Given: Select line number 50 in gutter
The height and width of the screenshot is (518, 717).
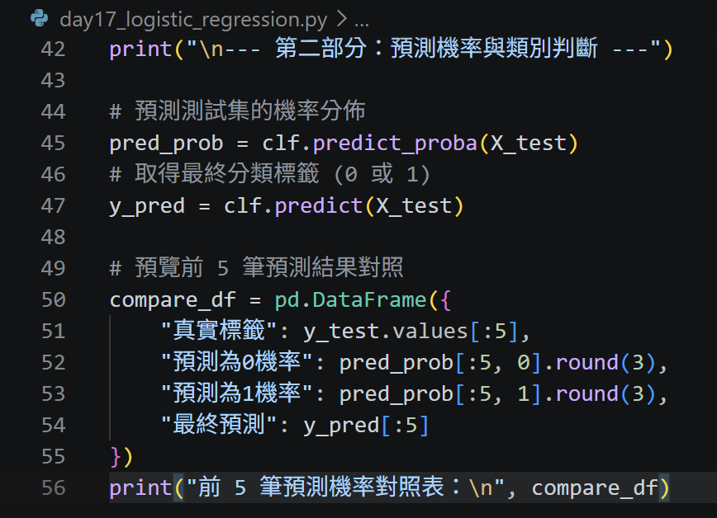Looking at the screenshot, I should point(53,300).
